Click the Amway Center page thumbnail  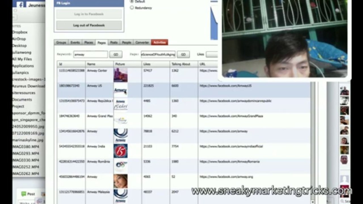[121, 75]
